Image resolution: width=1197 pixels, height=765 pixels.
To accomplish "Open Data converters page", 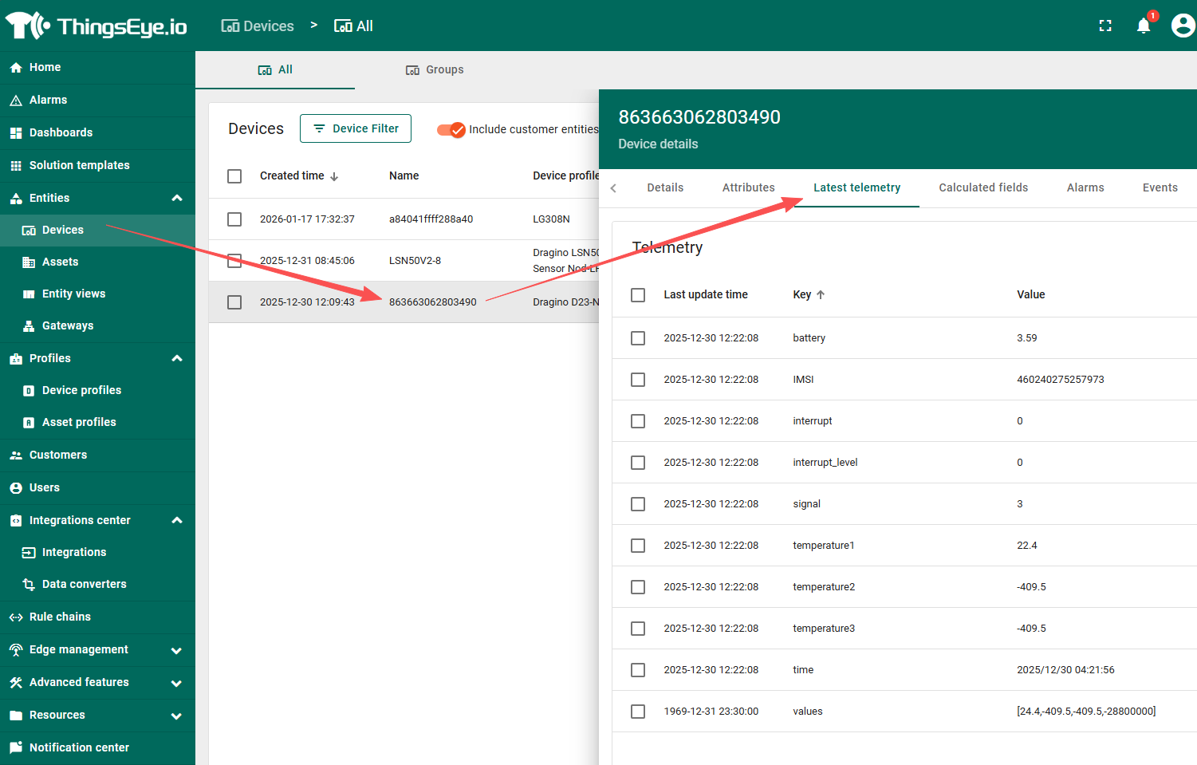I will pos(84,584).
